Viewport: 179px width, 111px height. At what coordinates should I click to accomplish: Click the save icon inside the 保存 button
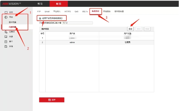point(49,100)
